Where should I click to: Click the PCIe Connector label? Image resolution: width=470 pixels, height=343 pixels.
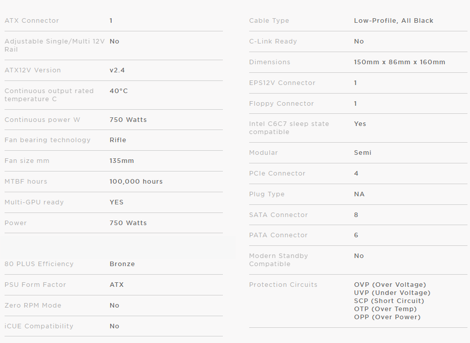pyautogui.click(x=277, y=174)
